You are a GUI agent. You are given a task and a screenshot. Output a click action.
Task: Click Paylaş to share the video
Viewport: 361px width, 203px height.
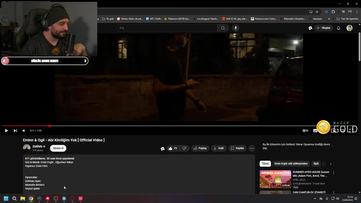tap(200, 148)
